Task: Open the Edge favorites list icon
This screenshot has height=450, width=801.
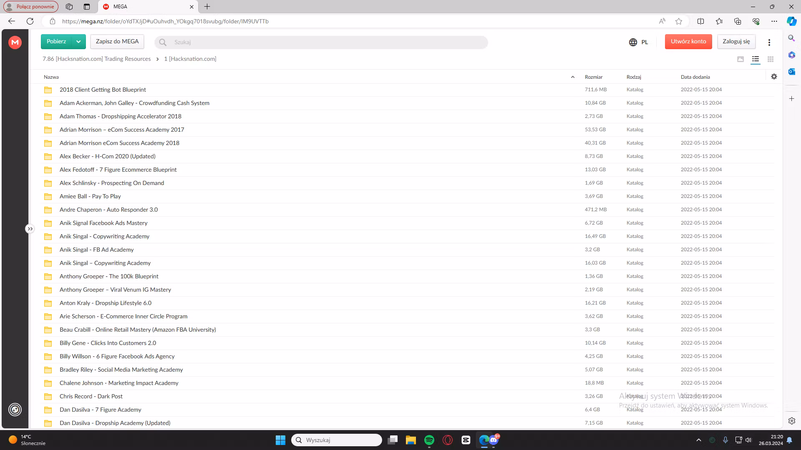Action: [x=719, y=21]
